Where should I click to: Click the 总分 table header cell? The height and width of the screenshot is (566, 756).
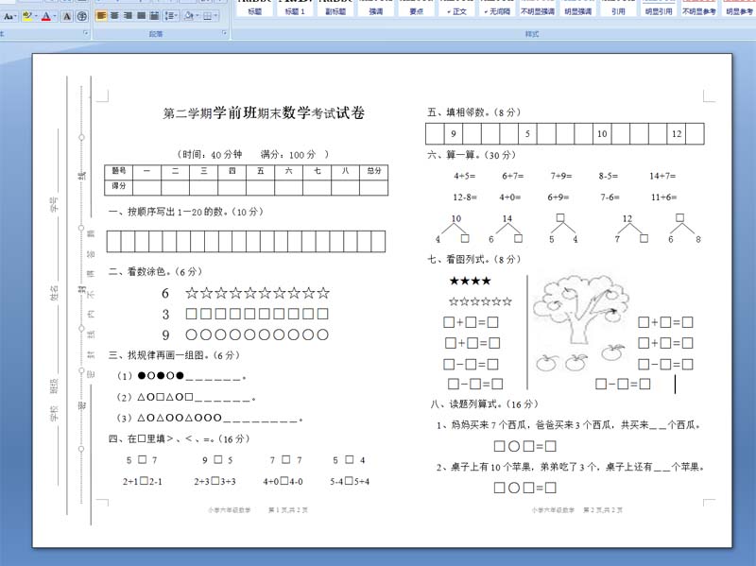tap(373, 171)
